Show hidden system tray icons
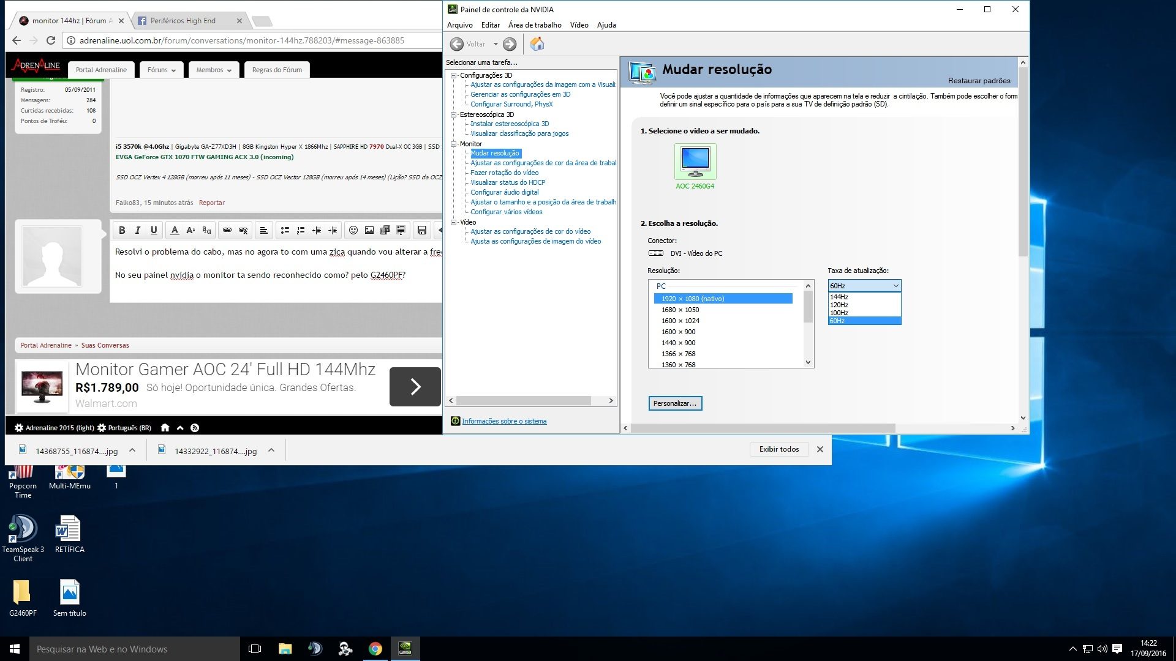This screenshot has width=1176, height=661. 1072,649
